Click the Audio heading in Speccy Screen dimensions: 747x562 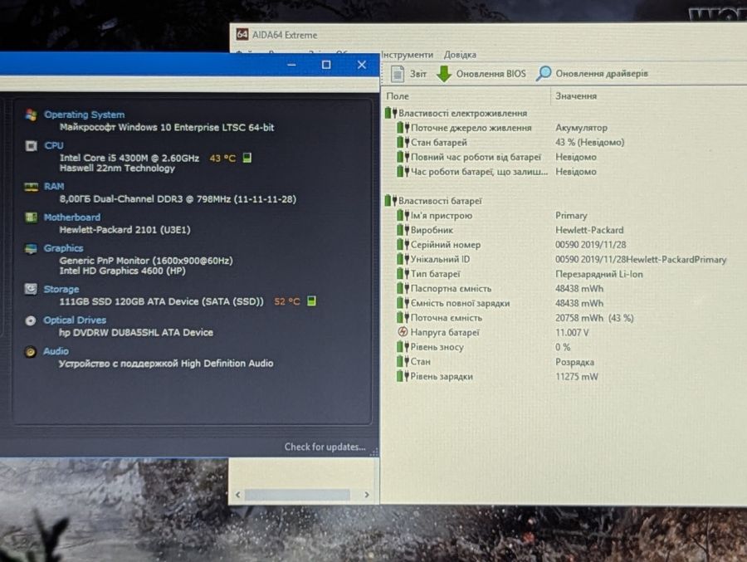click(x=56, y=351)
